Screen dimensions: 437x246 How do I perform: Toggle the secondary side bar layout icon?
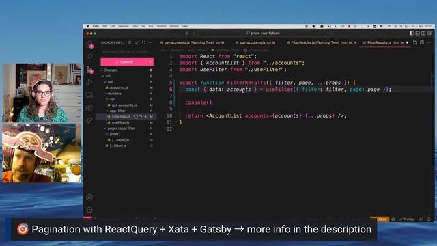pos(423,33)
